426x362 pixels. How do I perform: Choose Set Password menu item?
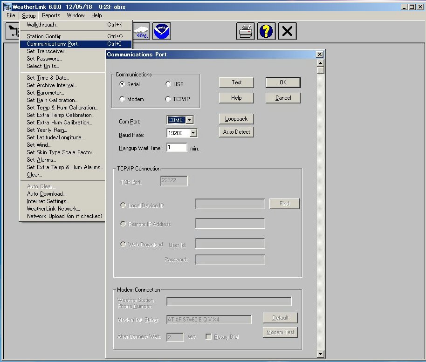63,59
